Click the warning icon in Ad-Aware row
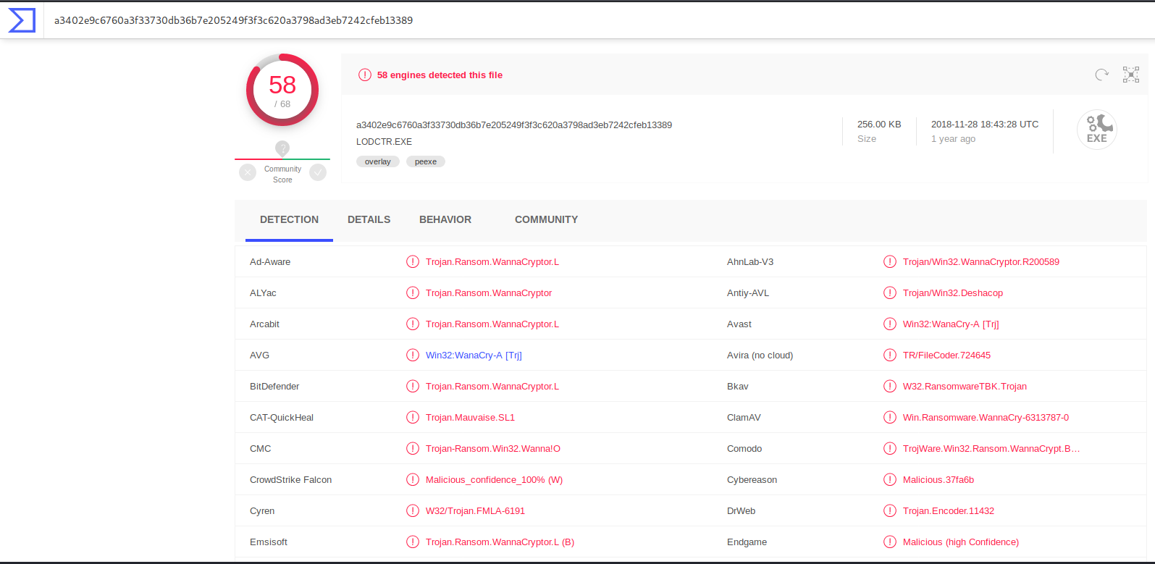Viewport: 1155px width, 564px height. 413,261
